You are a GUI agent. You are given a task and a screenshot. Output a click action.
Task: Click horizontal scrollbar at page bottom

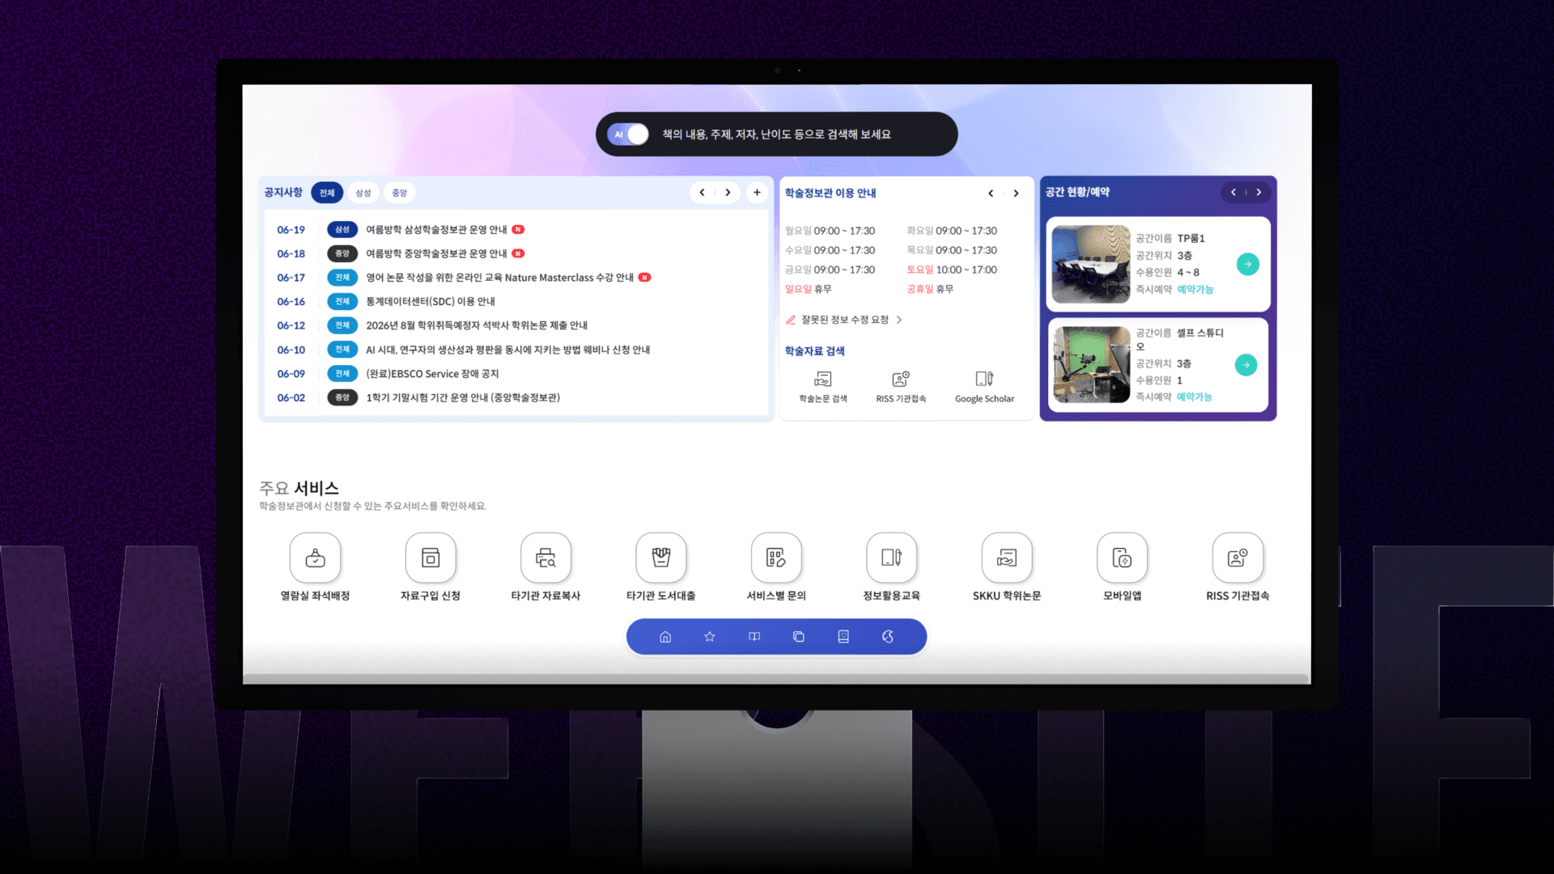[776, 679]
